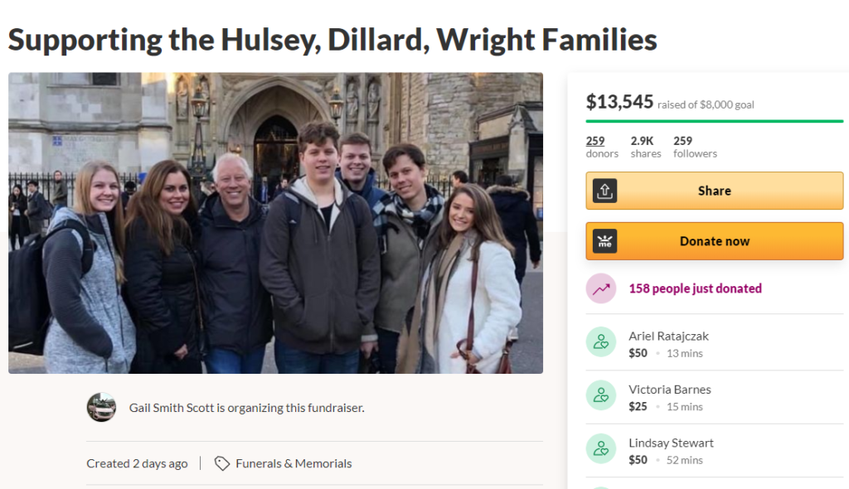Click the pink trending arrow icon
This screenshot has width=849, height=489.
click(x=601, y=288)
